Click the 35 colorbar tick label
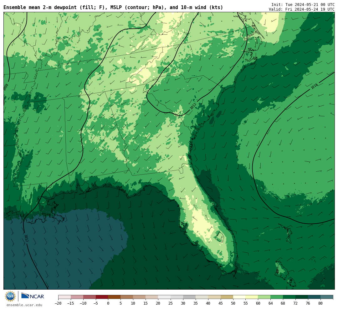The width and height of the screenshot is (338, 309). [x=196, y=303]
